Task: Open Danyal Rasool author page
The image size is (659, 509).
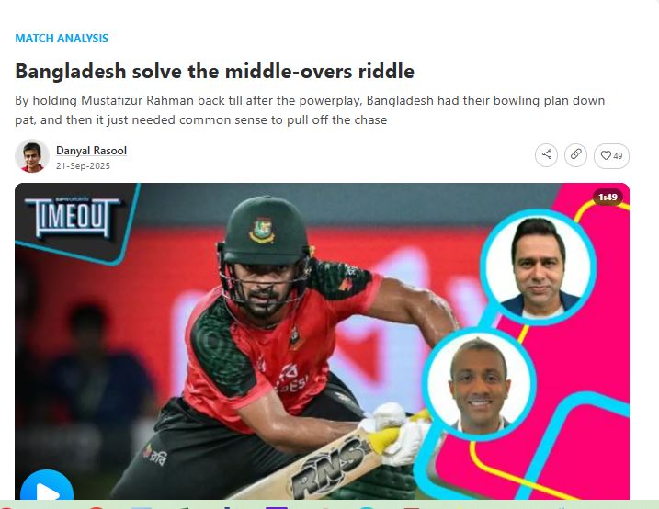Action: pyautogui.click(x=91, y=151)
